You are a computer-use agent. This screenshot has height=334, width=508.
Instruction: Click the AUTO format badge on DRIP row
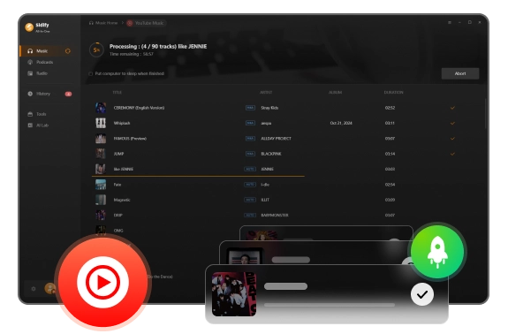(x=250, y=215)
